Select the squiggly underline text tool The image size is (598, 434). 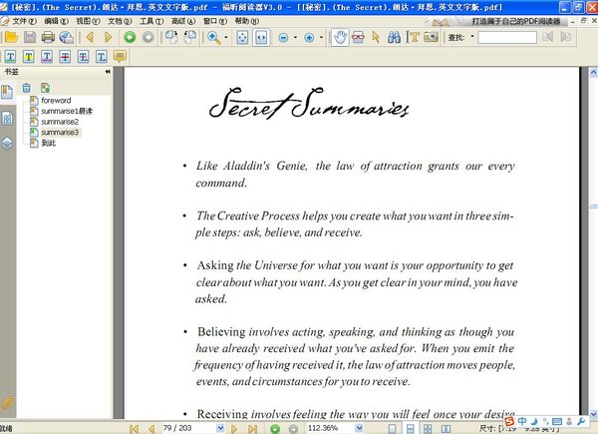[x=47, y=57]
